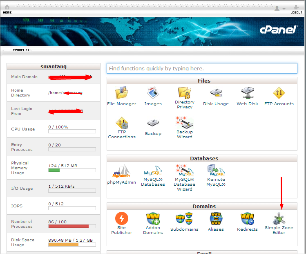This screenshot has height=254, width=306.
Task: Open the Backup drive icon
Action: tap(153, 123)
